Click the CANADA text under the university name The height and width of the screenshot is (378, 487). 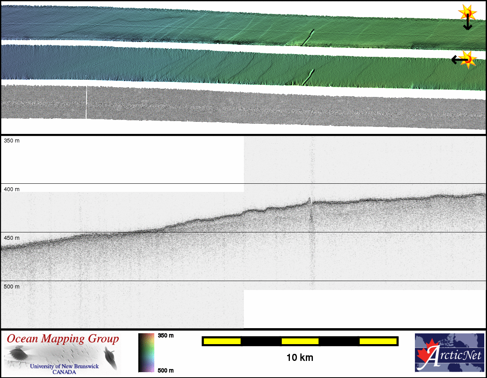[x=64, y=372]
